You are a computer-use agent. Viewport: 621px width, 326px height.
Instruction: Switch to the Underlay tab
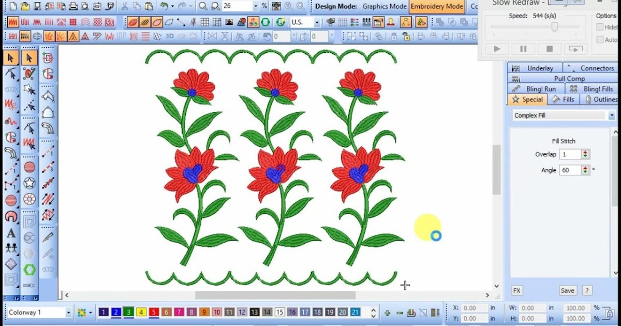539,67
